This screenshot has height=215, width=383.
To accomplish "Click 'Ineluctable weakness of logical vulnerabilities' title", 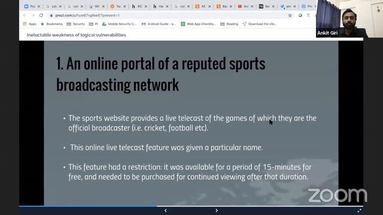I will pos(77,35).
